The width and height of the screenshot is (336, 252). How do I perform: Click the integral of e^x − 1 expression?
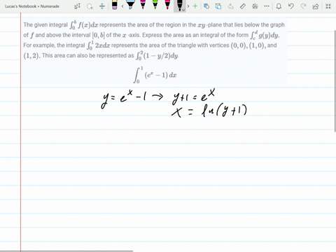coord(155,75)
